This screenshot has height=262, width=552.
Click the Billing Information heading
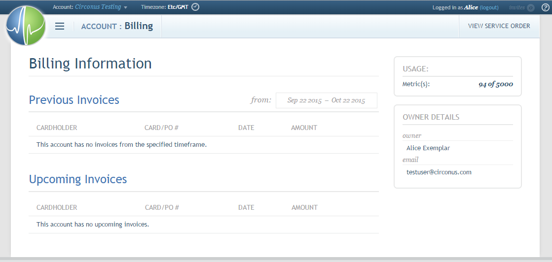tap(90, 64)
